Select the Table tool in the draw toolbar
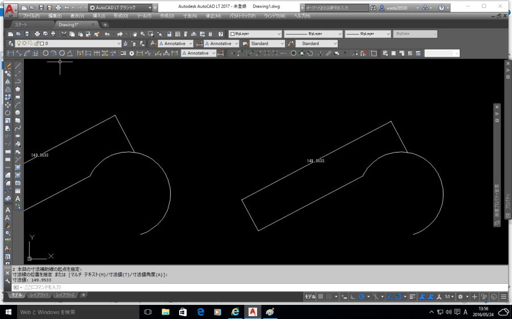 pos(18,191)
